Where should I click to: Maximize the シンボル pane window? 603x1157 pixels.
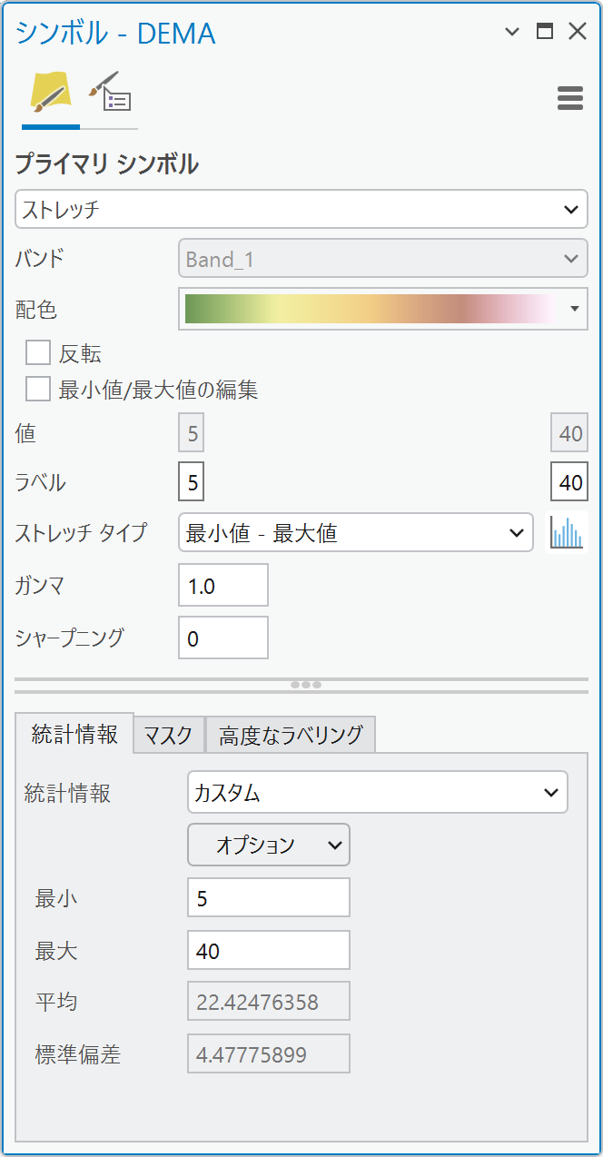point(545,33)
